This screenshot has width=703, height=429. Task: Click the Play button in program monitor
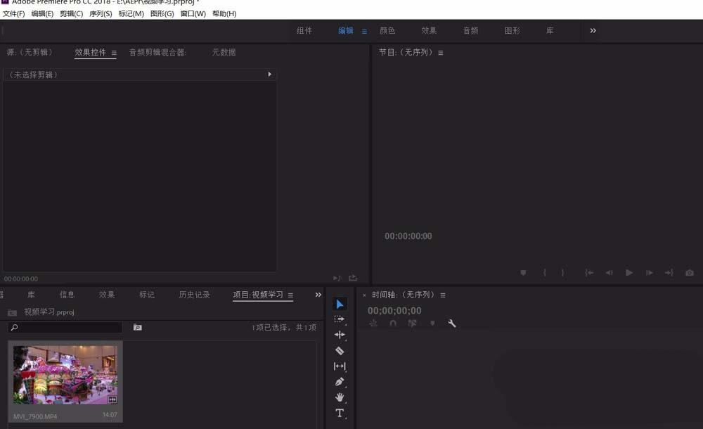[x=628, y=272]
